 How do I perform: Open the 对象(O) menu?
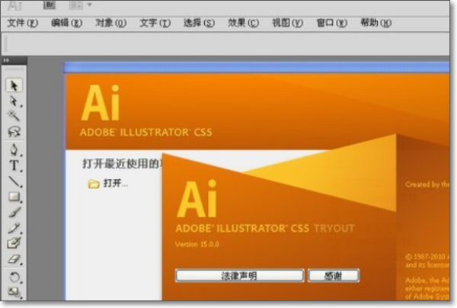pyautogui.click(x=110, y=23)
